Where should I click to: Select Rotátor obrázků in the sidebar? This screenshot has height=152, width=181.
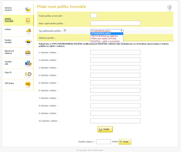pos(8,41)
